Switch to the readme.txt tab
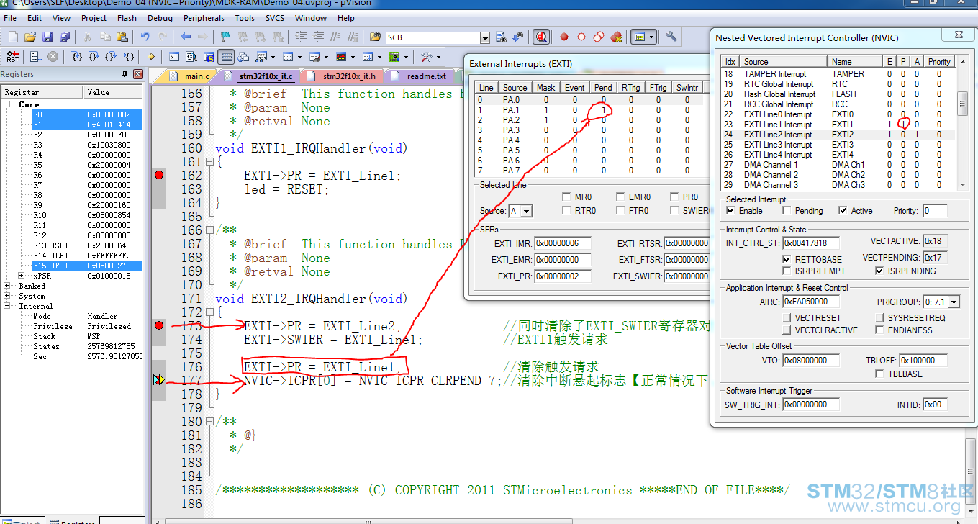978x524 pixels. click(420, 76)
